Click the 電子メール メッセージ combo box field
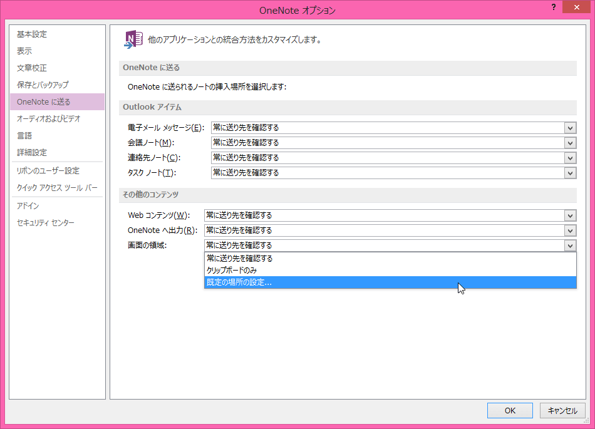 [393, 128]
